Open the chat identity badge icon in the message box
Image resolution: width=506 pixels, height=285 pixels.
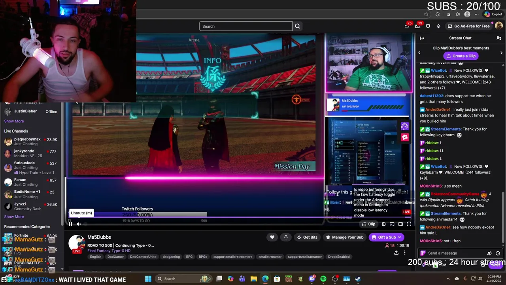click(423, 253)
